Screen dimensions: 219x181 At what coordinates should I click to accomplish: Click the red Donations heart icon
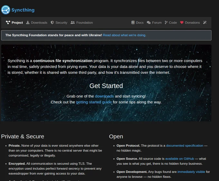coord(182,23)
